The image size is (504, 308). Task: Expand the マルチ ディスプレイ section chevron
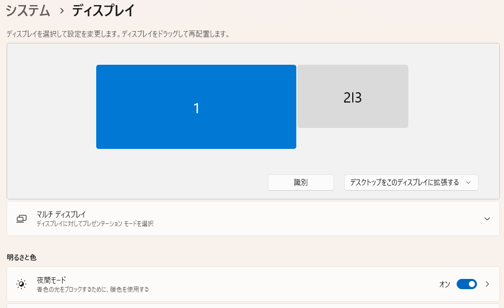coord(487,219)
